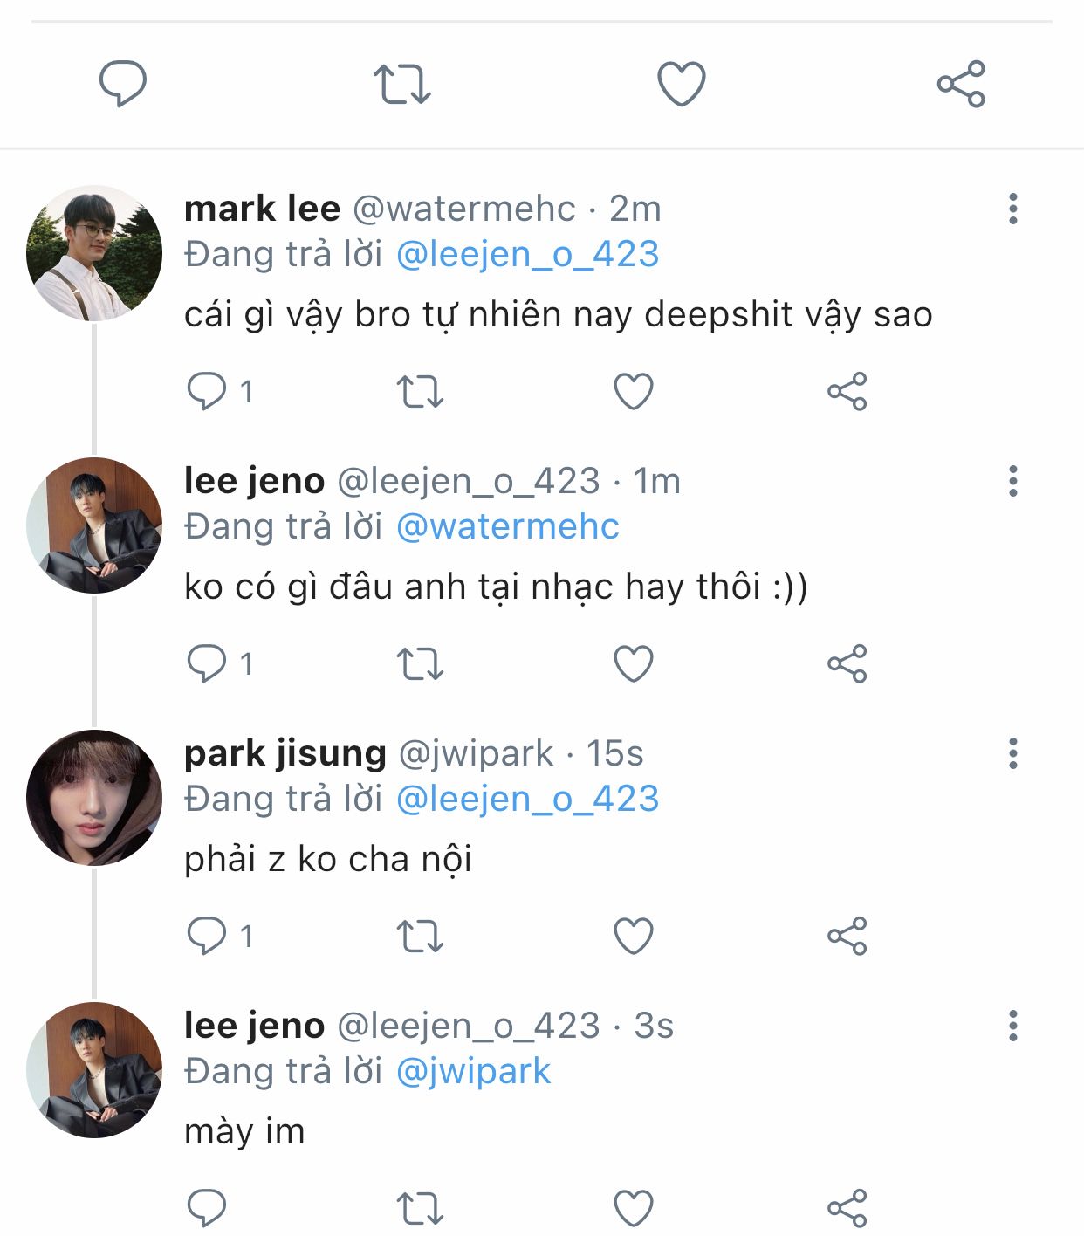View mark lee's profile picture
This screenshot has width=1084, height=1236.
pyautogui.click(x=94, y=253)
